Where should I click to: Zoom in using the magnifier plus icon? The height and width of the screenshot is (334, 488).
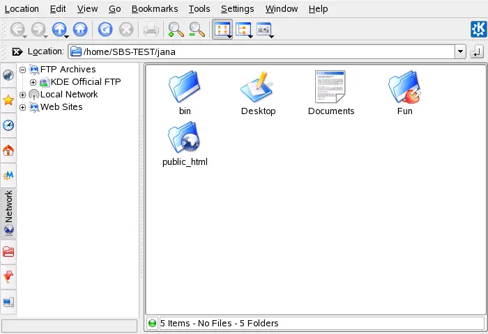coord(176,29)
